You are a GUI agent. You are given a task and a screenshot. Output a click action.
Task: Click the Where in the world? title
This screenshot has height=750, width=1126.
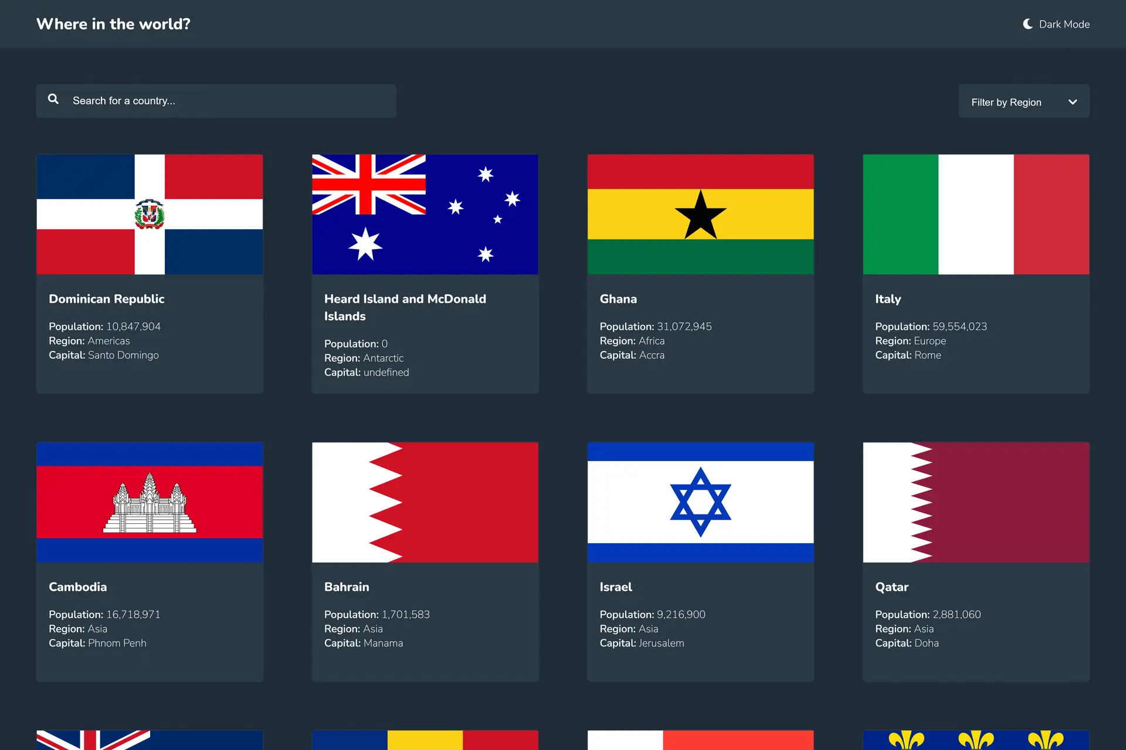[113, 24]
